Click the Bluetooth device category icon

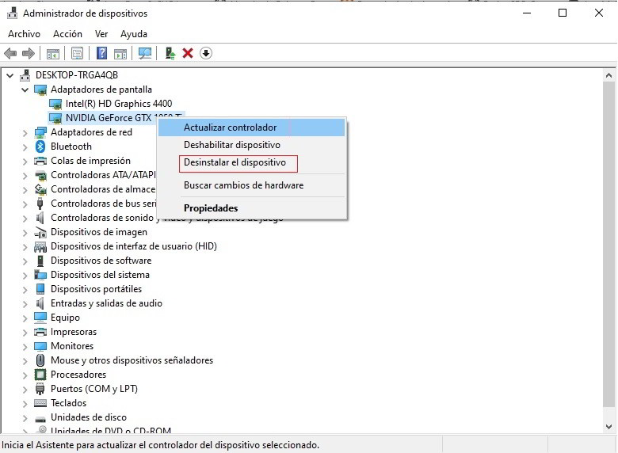tap(41, 147)
